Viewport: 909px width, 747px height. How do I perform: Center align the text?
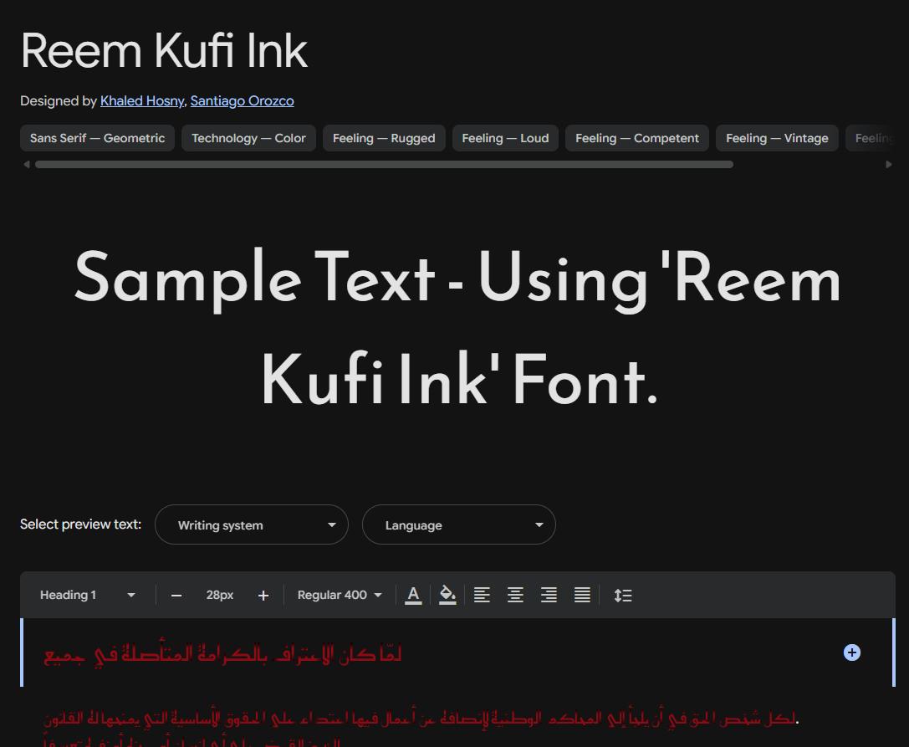[x=515, y=595]
